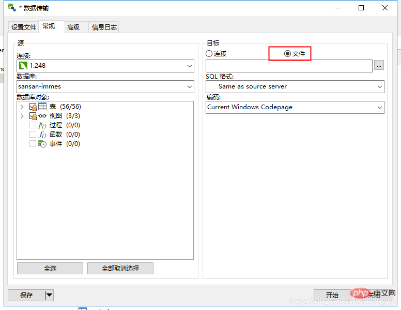Select the 视图 (3/3) tree row text
Image resolution: width=401 pixels, height=310 pixels.
click(65, 116)
